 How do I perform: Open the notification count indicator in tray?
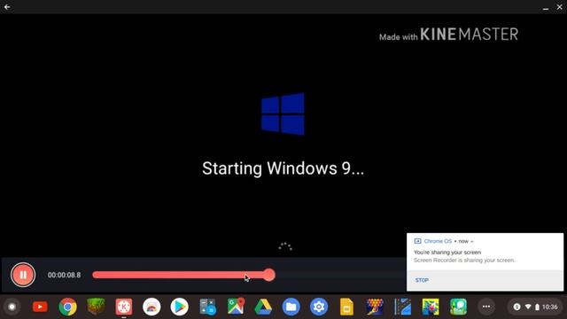point(517,307)
